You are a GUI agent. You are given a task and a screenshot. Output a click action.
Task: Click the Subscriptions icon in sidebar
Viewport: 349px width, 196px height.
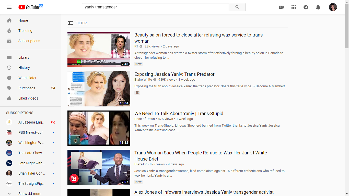coord(9,41)
